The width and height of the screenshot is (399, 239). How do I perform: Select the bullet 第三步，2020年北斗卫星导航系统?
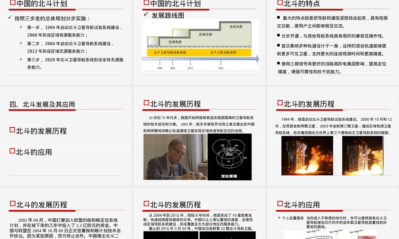pyautogui.click(x=75, y=63)
